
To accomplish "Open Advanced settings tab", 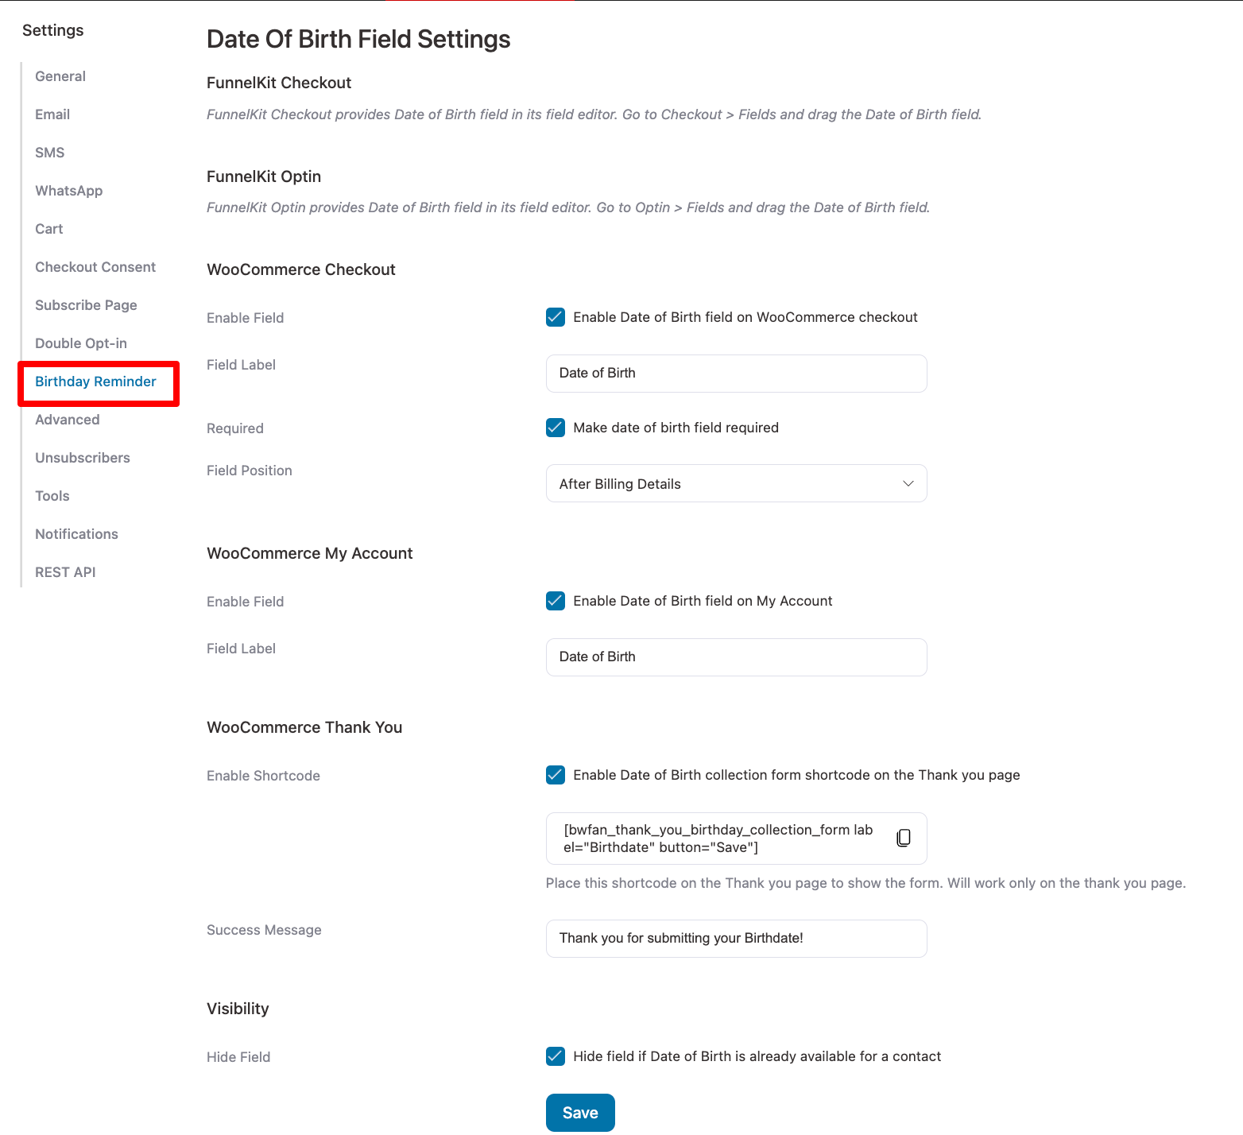I will pyautogui.click(x=68, y=420).
